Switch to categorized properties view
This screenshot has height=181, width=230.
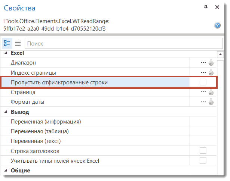7,43
